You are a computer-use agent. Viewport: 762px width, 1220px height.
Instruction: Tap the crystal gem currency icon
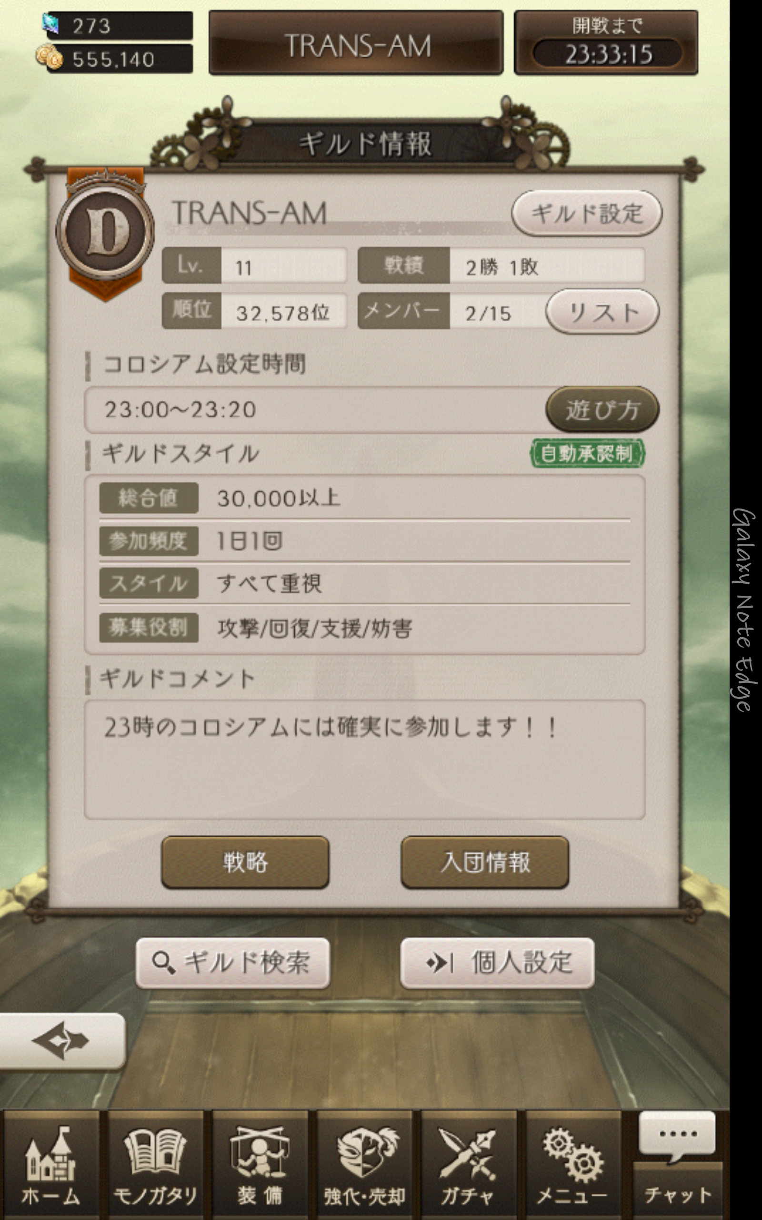click(51, 24)
